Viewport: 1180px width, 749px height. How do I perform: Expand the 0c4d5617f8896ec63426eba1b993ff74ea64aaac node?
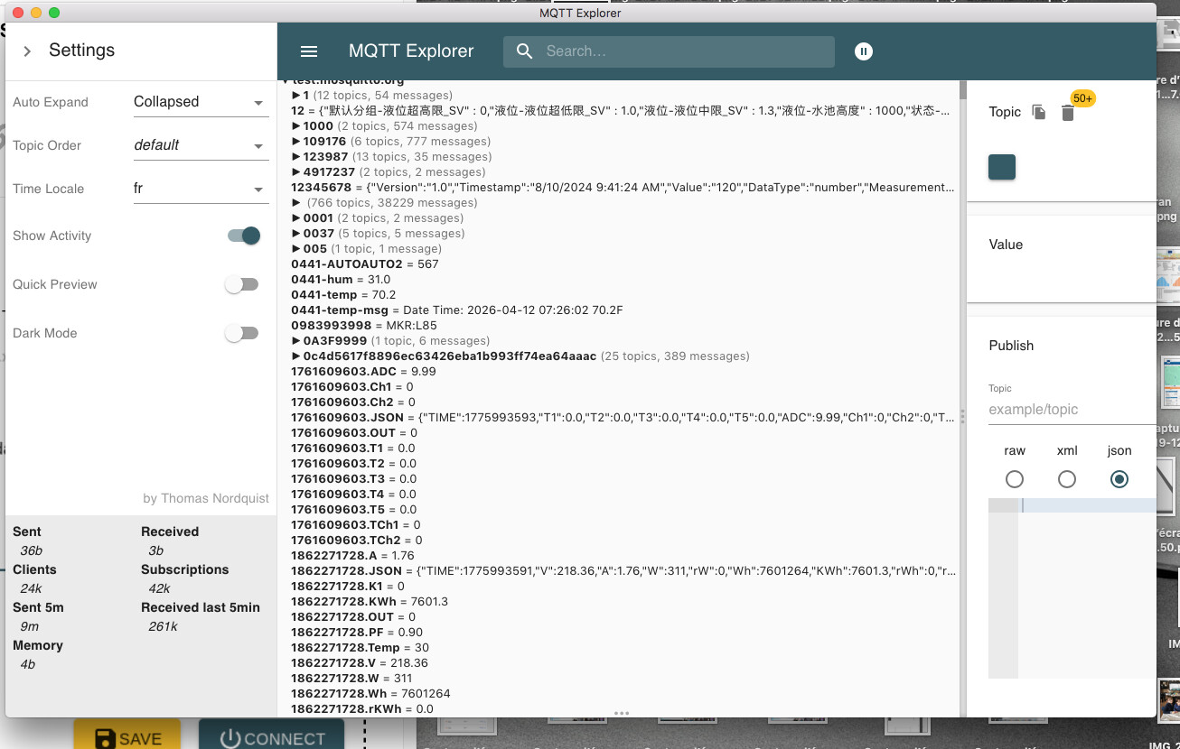pos(296,356)
